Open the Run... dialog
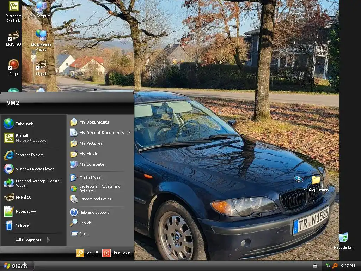Viewport: 361px width, 271px height. coord(100,234)
